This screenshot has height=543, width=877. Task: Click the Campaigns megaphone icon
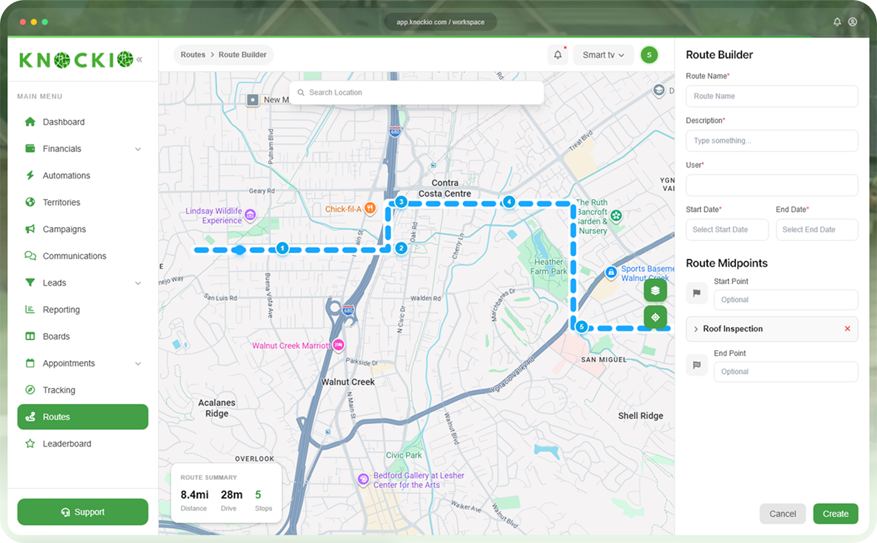(x=30, y=229)
